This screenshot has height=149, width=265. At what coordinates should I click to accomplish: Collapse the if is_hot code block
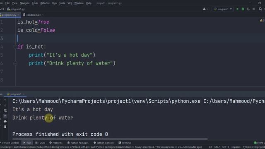[15, 47]
